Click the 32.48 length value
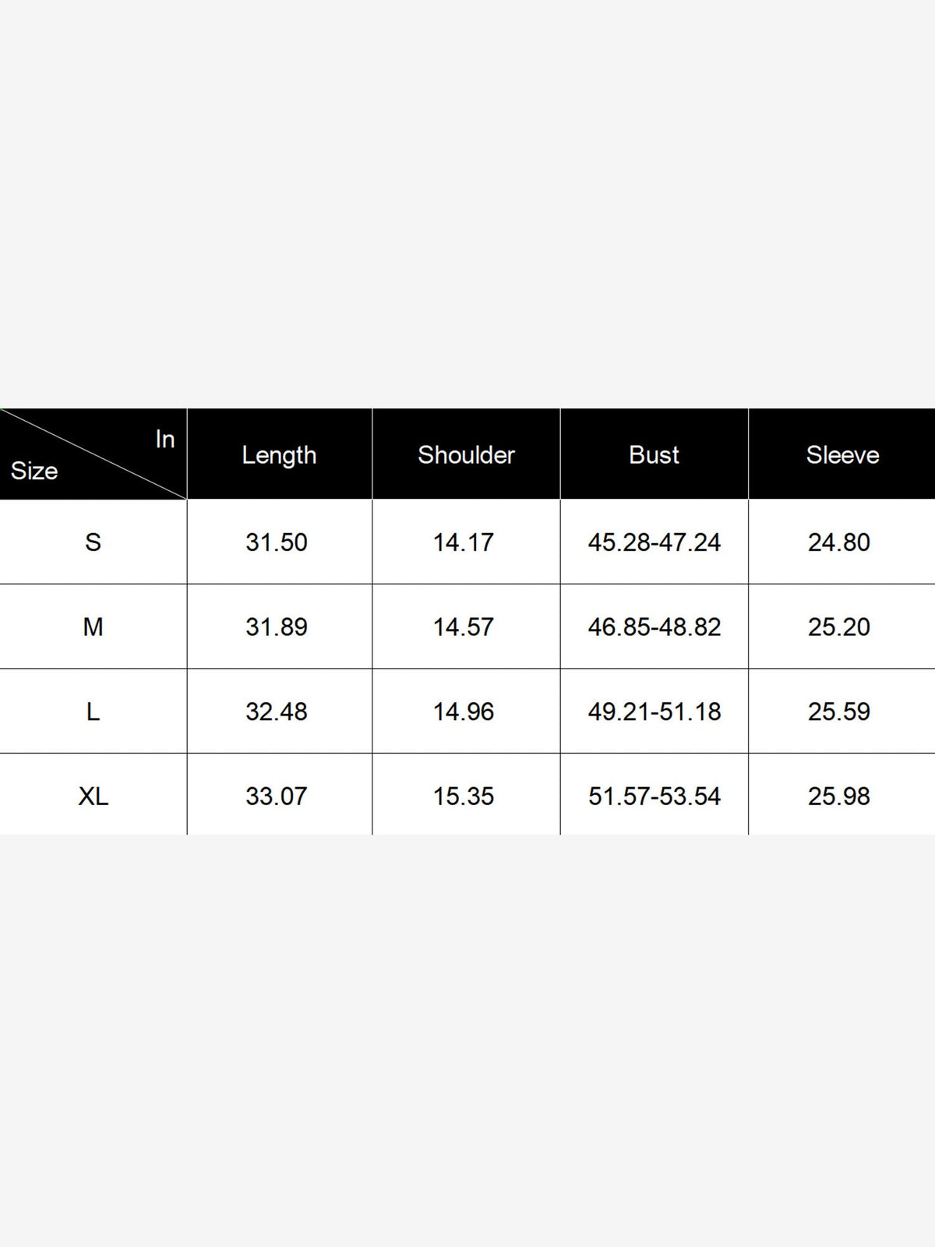Image resolution: width=935 pixels, height=1247 pixels. coord(277,712)
